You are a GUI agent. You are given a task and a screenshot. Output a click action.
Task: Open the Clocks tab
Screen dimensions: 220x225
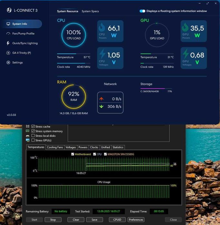[94, 147]
